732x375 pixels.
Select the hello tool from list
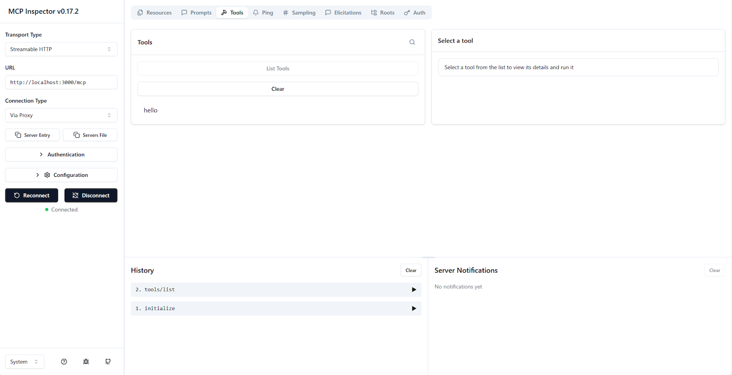point(151,110)
